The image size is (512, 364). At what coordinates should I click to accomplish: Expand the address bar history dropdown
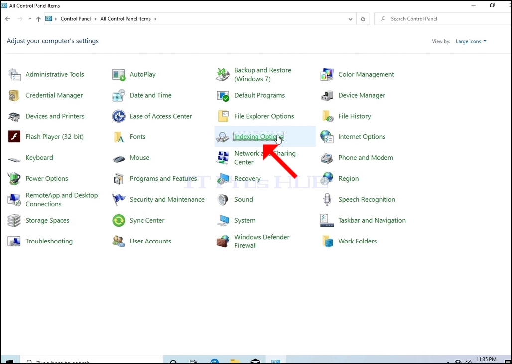coord(350,19)
